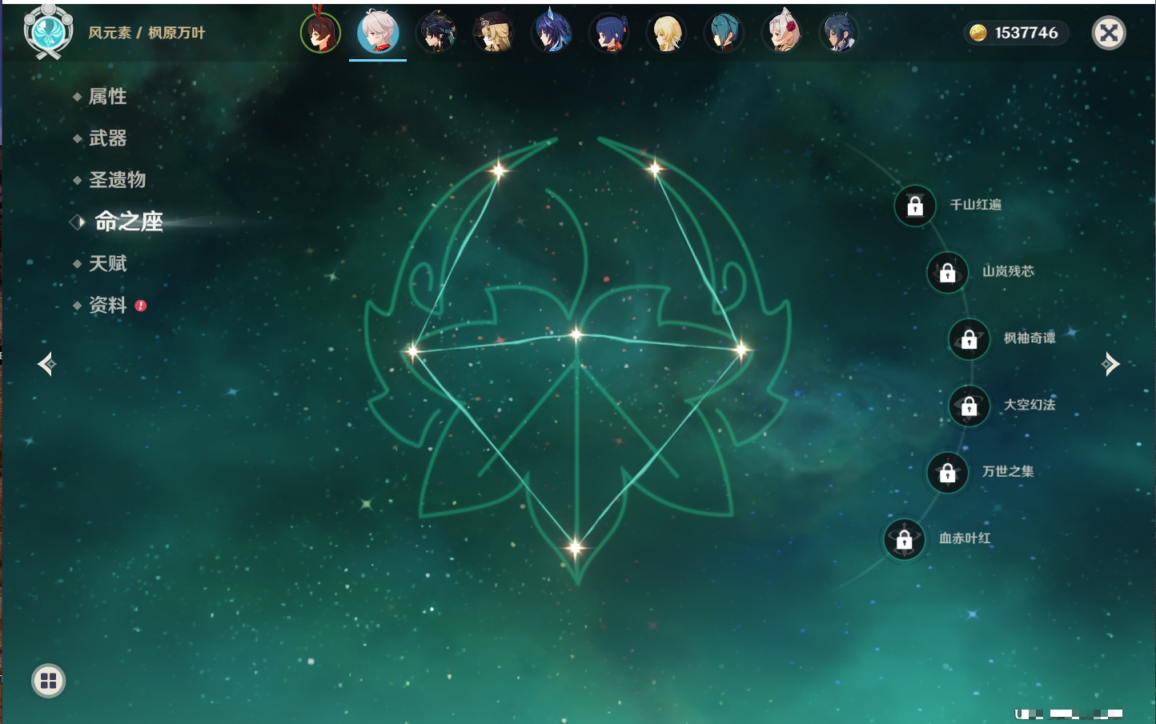Viewport: 1156px width, 724px height.
Task: Click the Mora amount 1537746
Action: tap(1026, 33)
